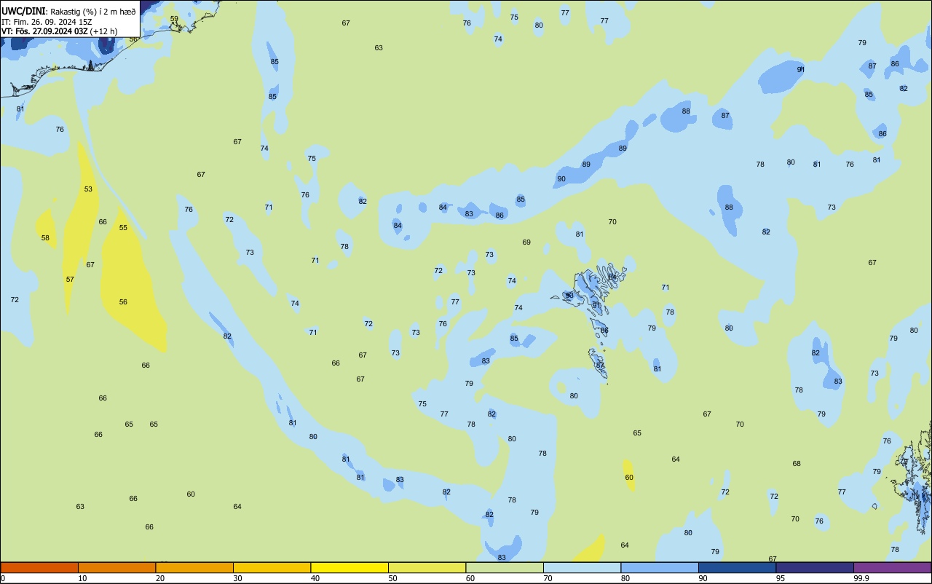
Task: Click the legend tick label 99.9
Action: 861,578
